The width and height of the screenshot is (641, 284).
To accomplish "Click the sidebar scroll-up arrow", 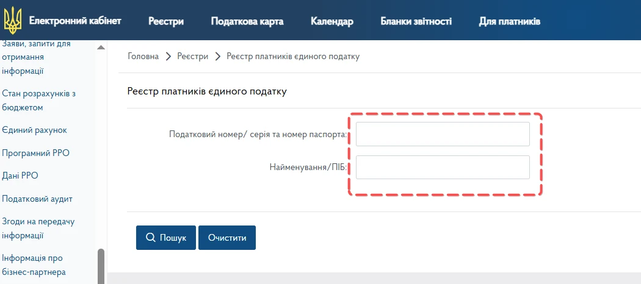I will tap(101, 48).
